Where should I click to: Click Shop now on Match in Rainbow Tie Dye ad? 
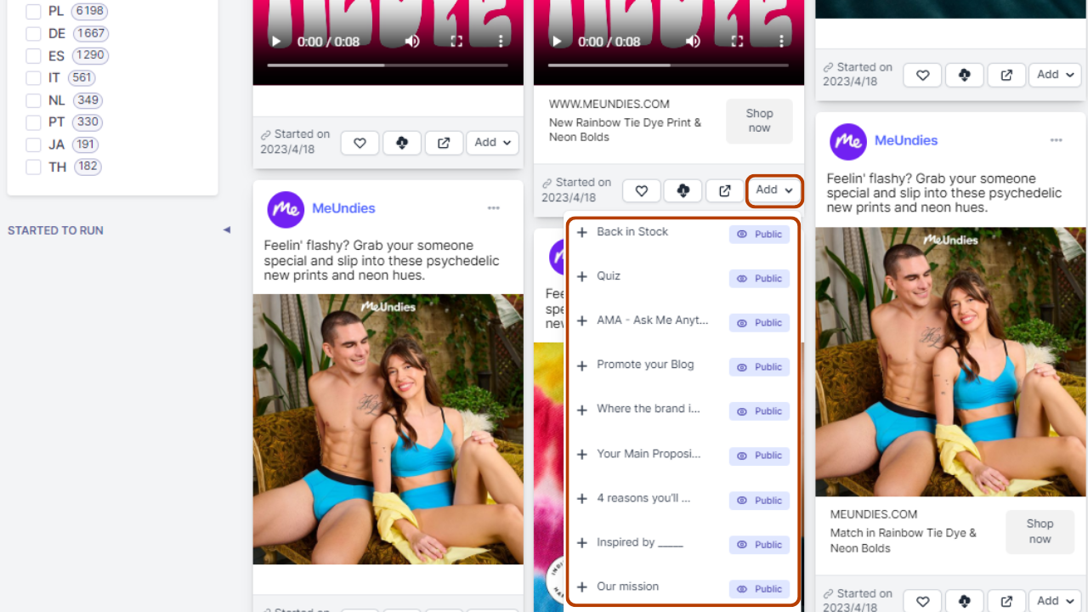pyautogui.click(x=1040, y=531)
